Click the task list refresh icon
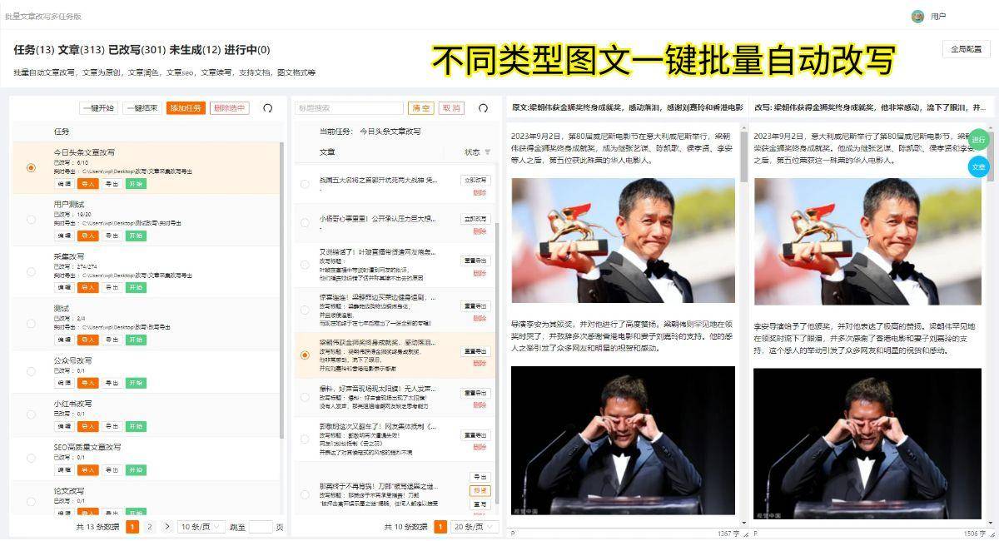The image size is (999, 541). pyautogui.click(x=267, y=108)
